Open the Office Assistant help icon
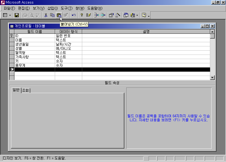The width and height of the screenshot is (226, 162). tap(144, 15)
